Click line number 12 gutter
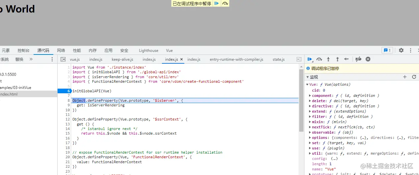 coord(68,119)
